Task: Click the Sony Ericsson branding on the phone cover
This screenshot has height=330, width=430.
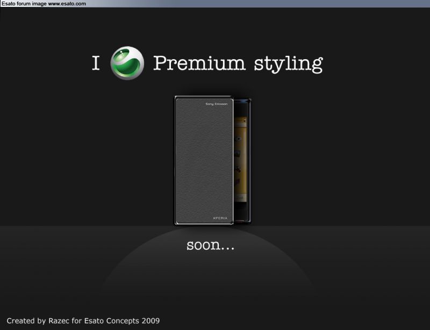Action: point(216,104)
